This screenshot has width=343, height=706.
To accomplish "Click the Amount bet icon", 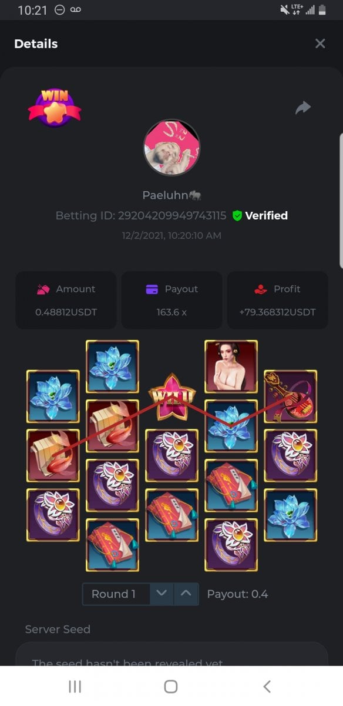I will (43, 289).
